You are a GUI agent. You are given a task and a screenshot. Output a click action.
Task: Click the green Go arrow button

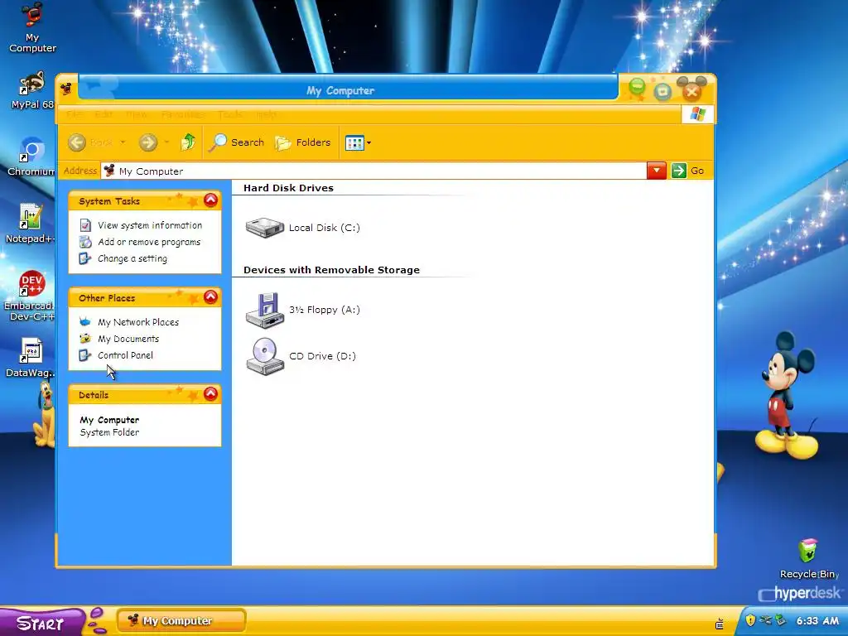(678, 171)
